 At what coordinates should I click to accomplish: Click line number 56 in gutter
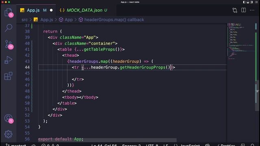click(27, 139)
